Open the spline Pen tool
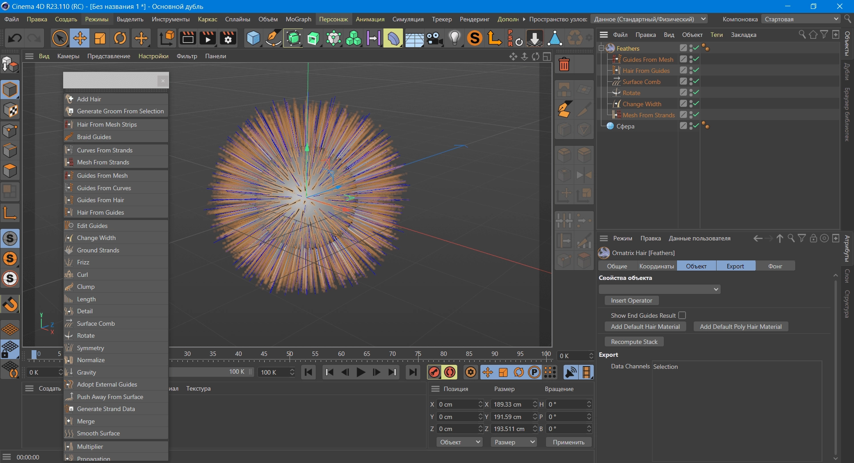This screenshot has width=854, height=463. click(273, 38)
